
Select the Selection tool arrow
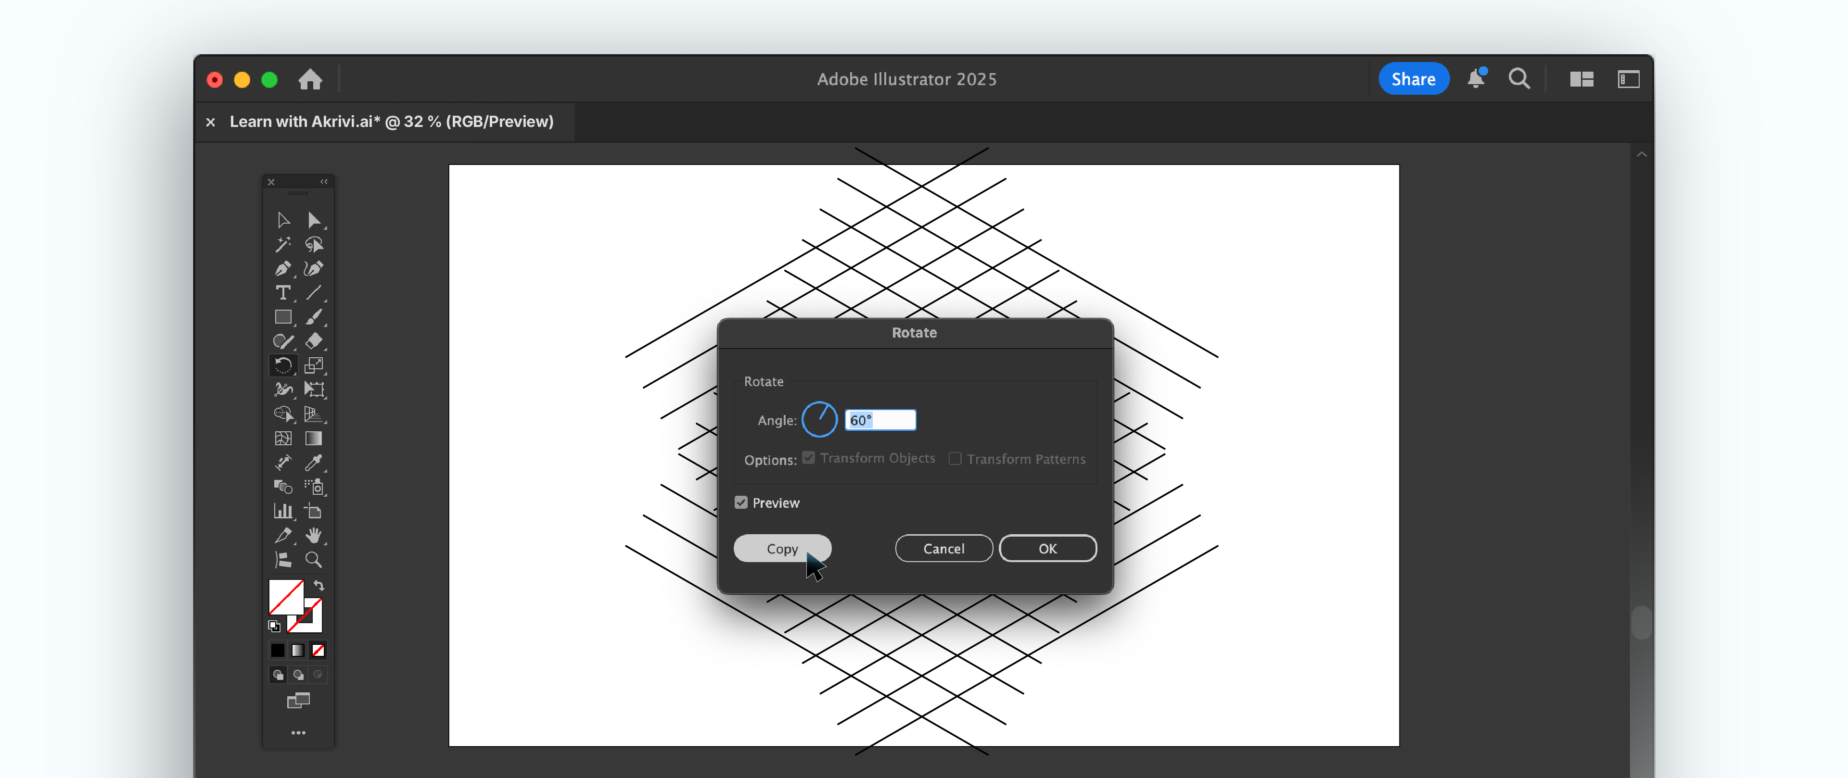point(283,220)
